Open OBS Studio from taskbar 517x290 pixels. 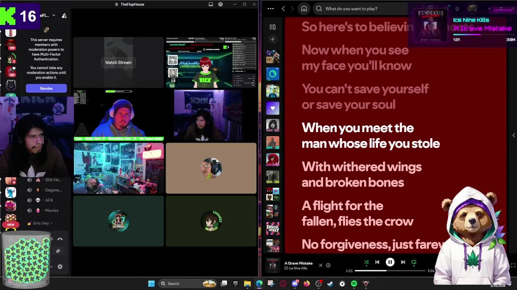point(318,284)
